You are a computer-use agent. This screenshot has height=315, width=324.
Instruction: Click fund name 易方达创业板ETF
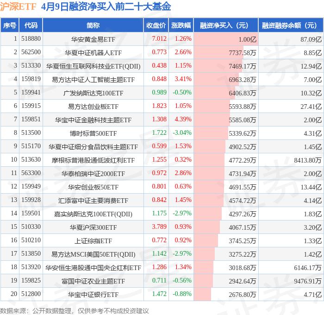tap(93, 106)
